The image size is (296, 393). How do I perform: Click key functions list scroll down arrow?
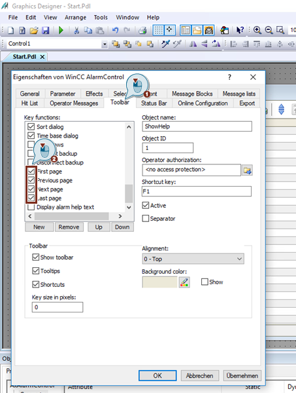pyautogui.click(x=129, y=207)
